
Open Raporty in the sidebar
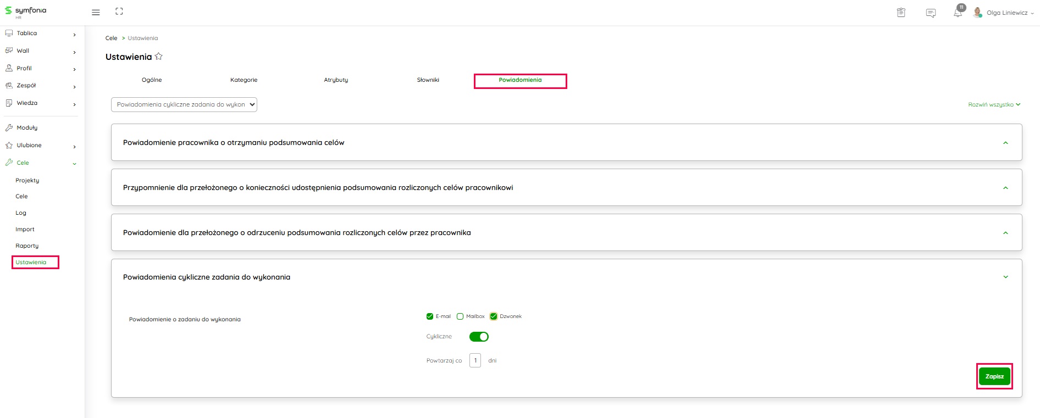click(x=27, y=246)
